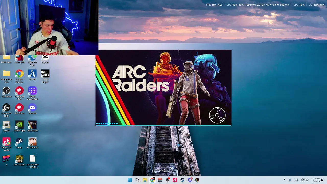Switch to Chrome in the taskbar
327x184 pixels.
153,180
